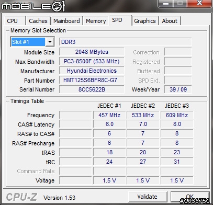
Task: Click the empty SPD Ext. field
Action: 178,80
